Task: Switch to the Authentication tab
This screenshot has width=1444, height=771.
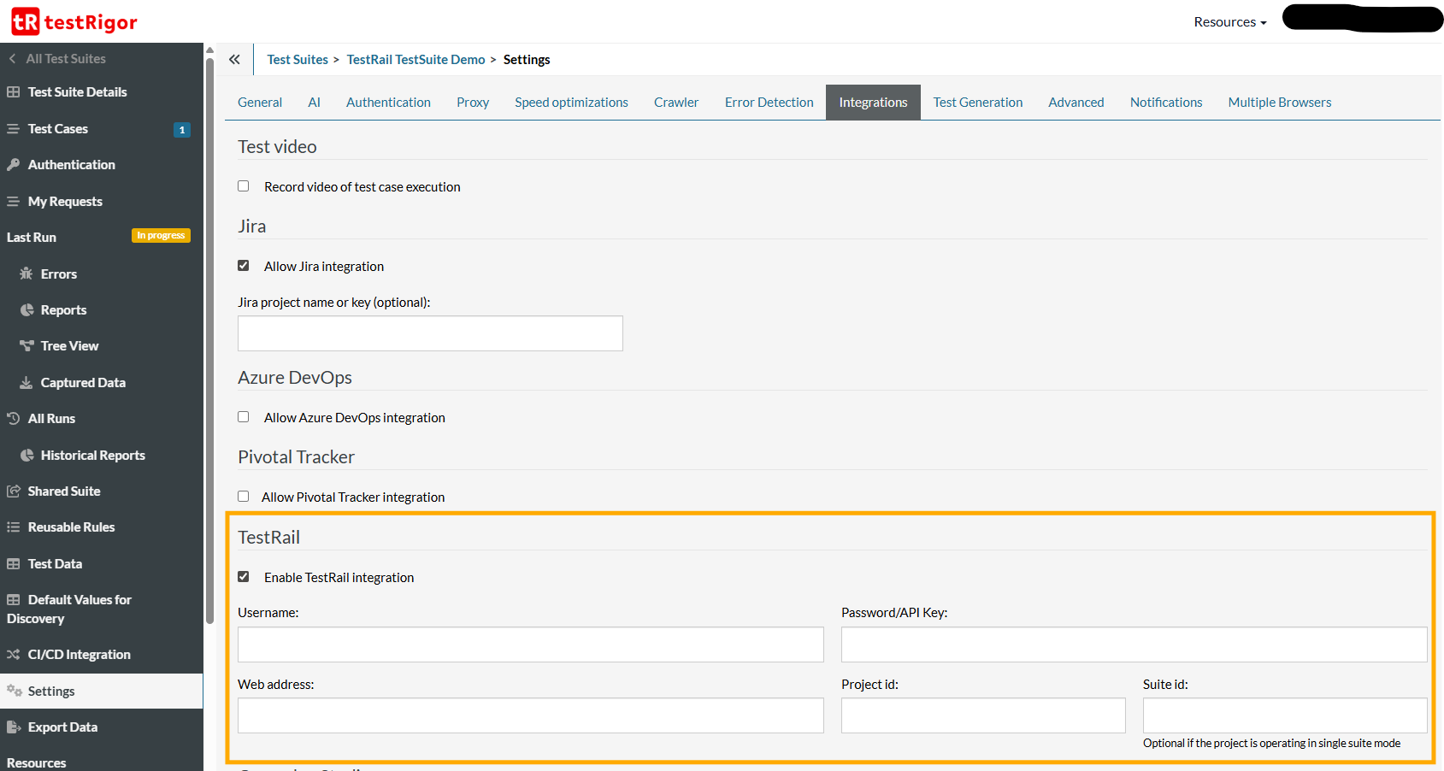Action: tap(388, 103)
